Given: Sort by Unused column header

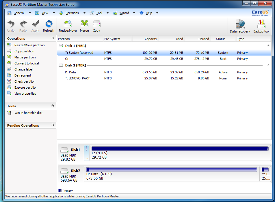Looking at the screenshot, I should (197, 39).
